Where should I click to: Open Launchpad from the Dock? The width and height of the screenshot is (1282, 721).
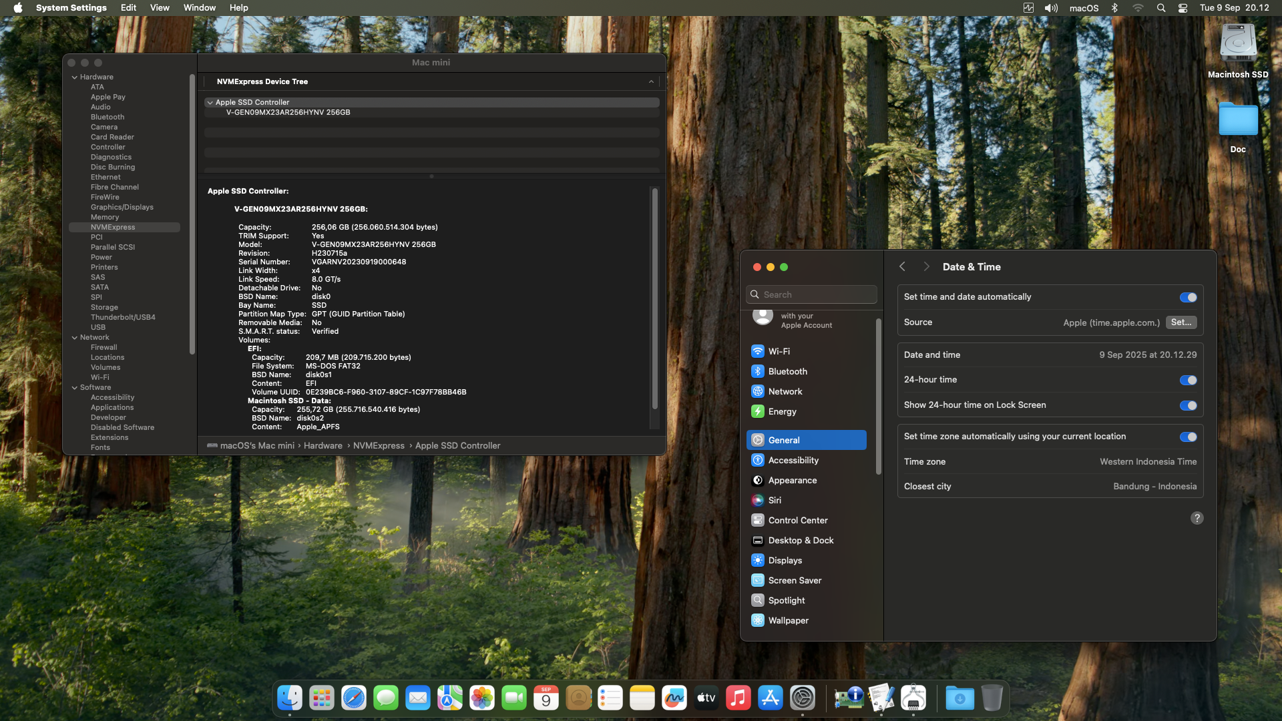point(322,698)
